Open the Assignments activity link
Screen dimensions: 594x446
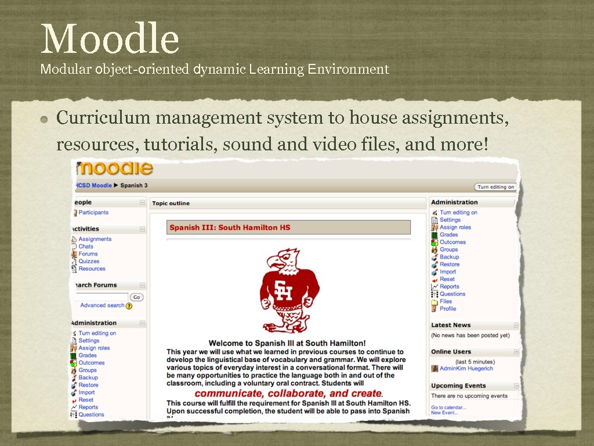[95, 239]
